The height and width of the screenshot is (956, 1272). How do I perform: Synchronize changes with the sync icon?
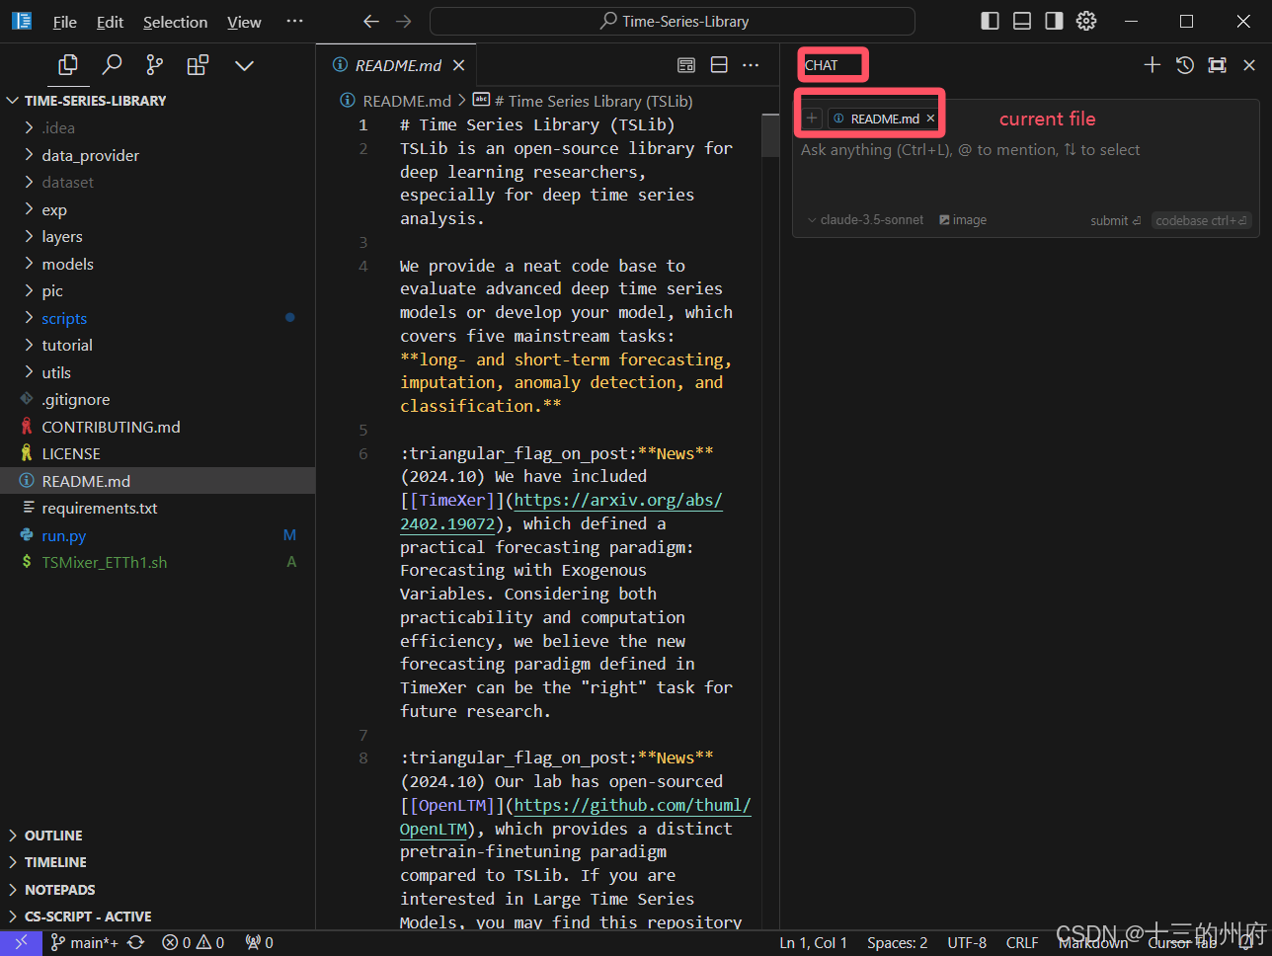click(x=136, y=943)
